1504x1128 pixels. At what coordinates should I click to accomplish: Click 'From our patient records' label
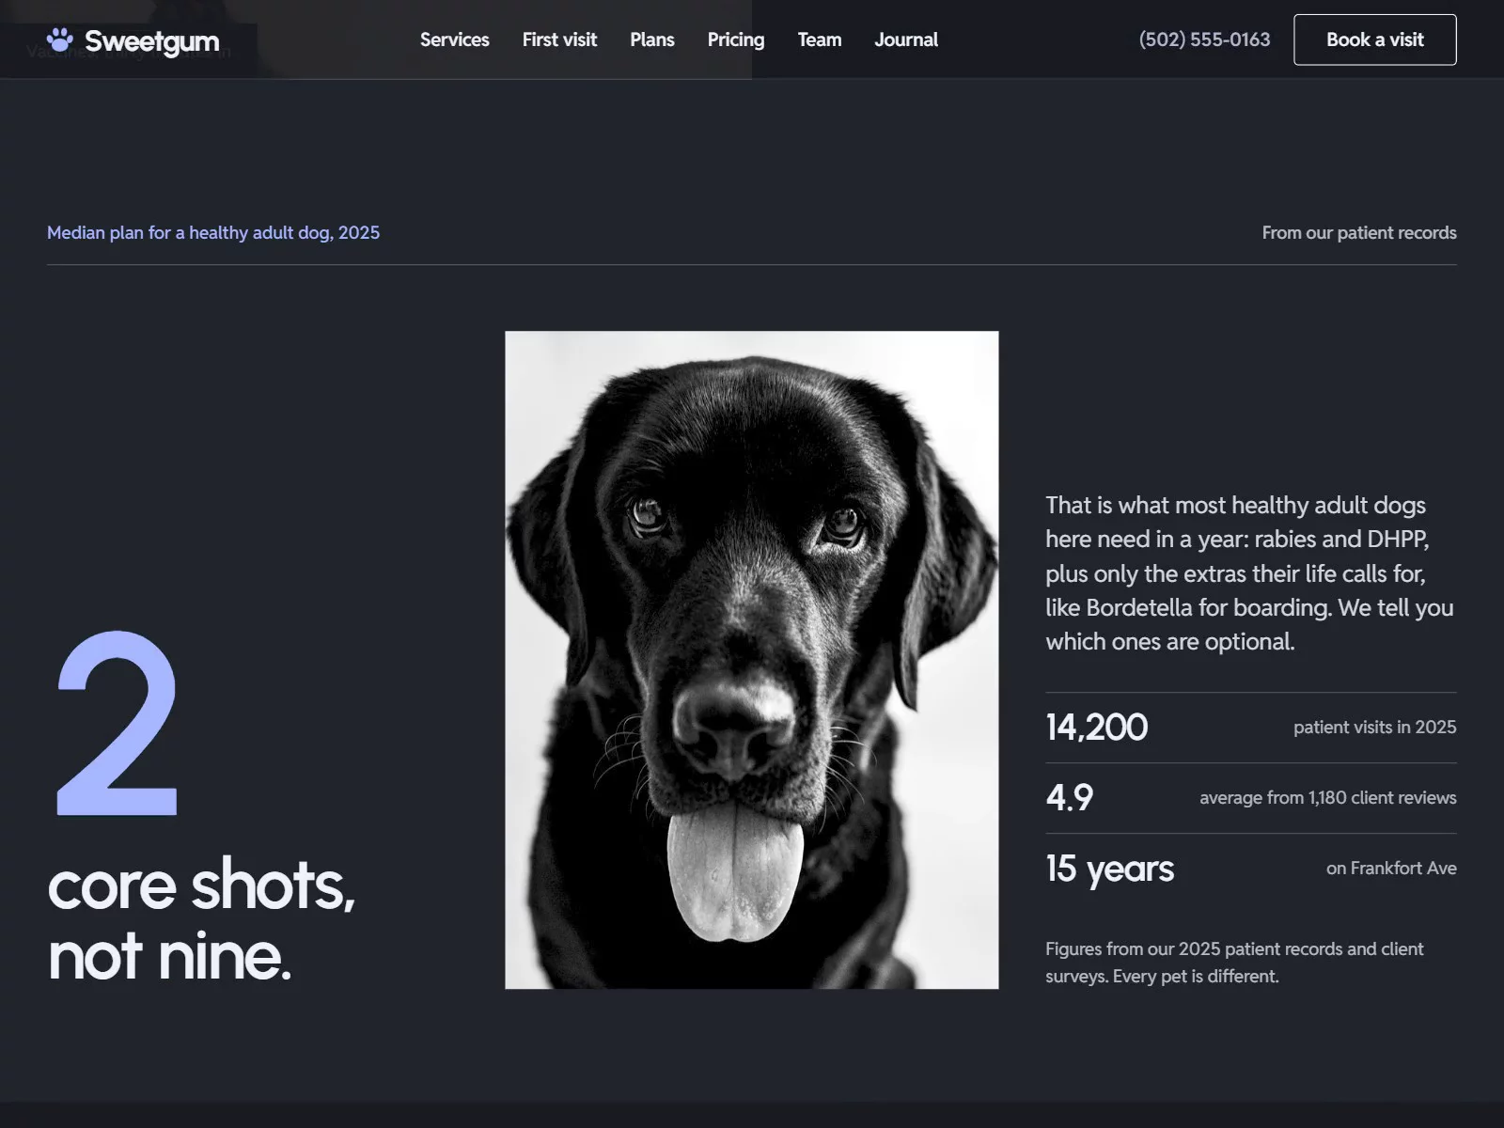[1359, 233]
